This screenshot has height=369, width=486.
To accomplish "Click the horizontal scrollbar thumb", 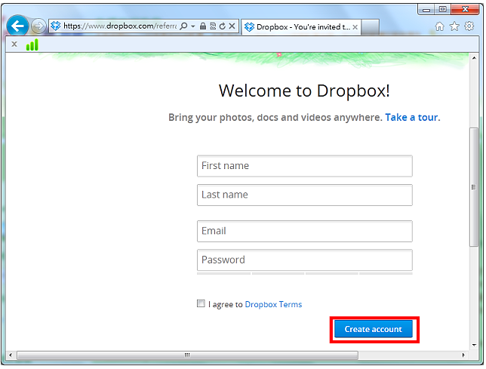I will [x=187, y=355].
